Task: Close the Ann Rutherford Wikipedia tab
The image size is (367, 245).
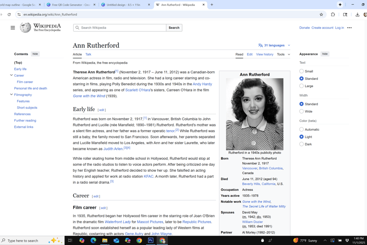Action: (x=204, y=5)
